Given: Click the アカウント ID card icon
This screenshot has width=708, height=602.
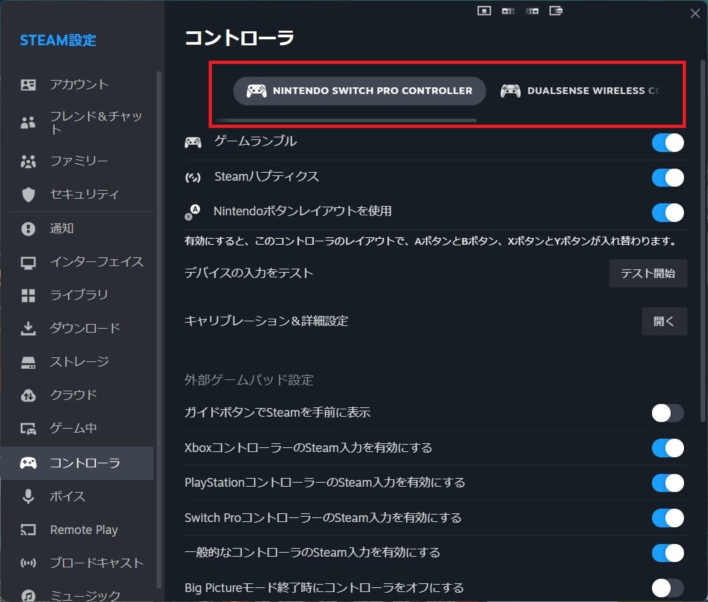Looking at the screenshot, I should click(x=28, y=85).
